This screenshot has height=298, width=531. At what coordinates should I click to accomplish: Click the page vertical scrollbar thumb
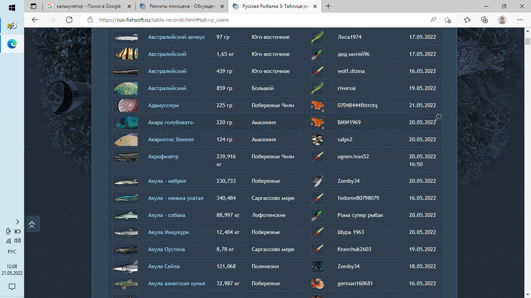(527, 42)
